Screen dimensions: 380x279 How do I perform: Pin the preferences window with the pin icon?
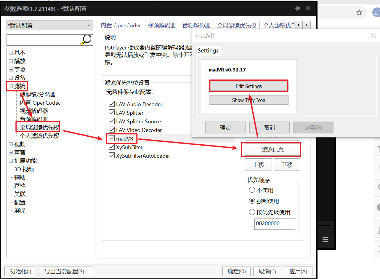point(298,9)
